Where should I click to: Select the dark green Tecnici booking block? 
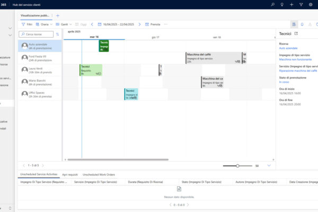[104, 46]
